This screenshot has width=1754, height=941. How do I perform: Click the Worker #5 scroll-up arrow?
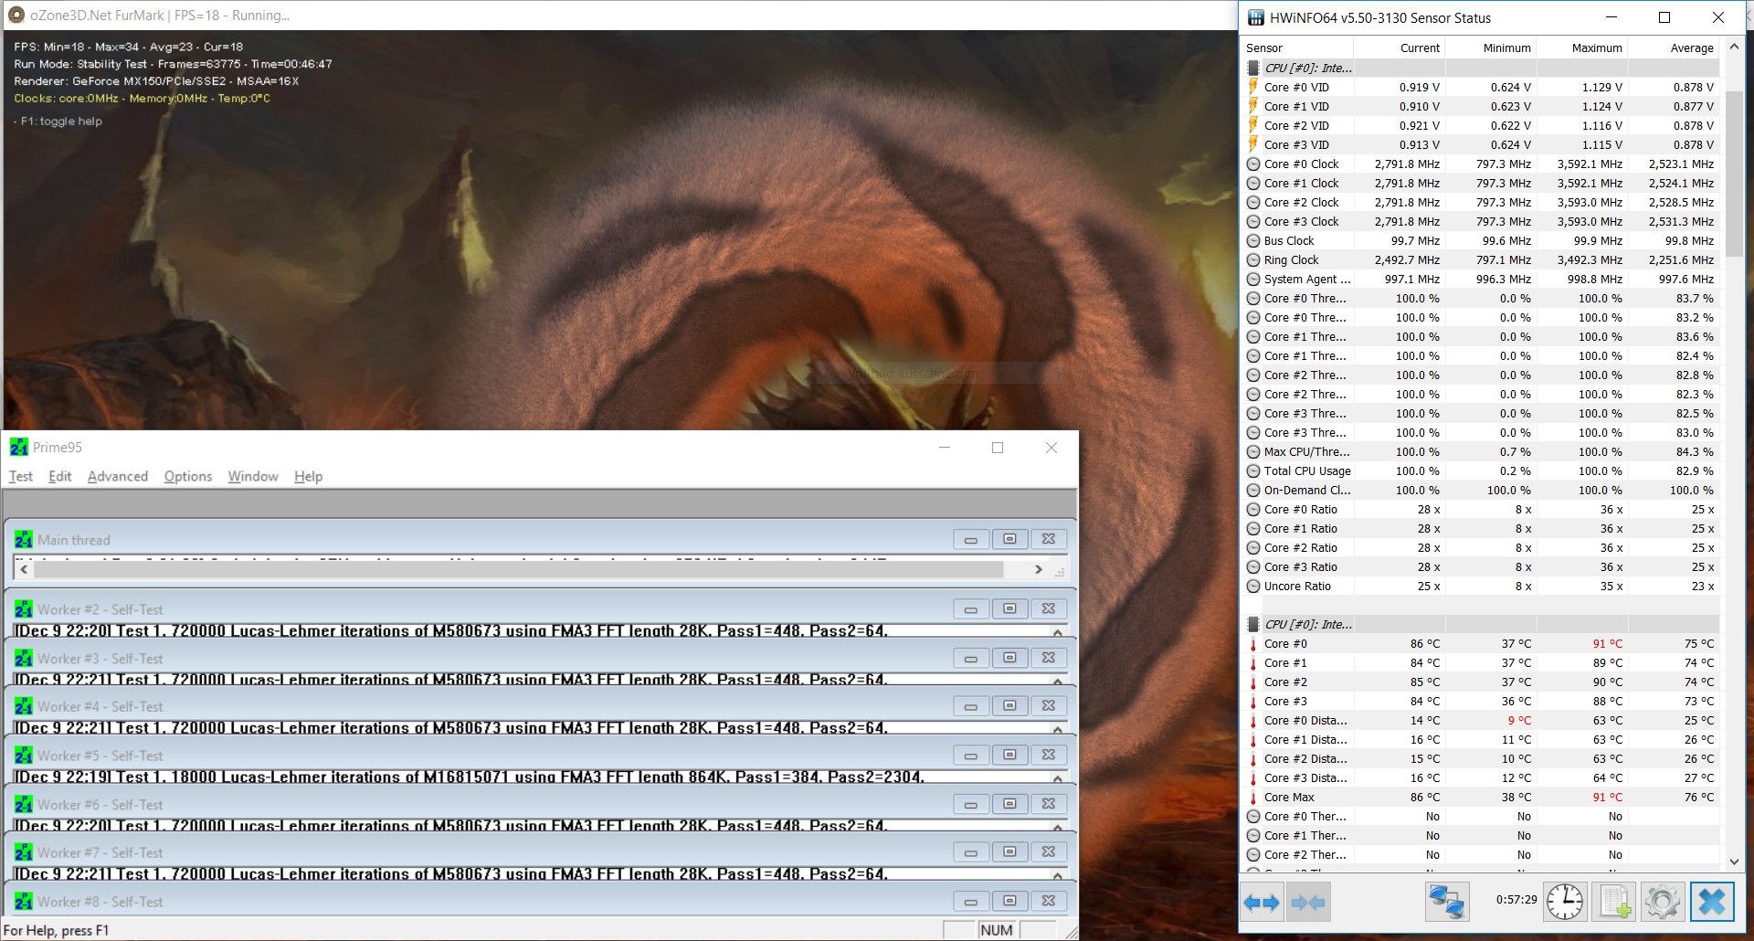click(1058, 778)
